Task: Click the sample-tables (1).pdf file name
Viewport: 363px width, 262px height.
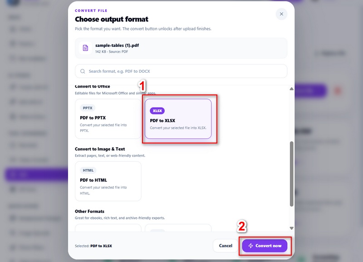Action: tap(117, 45)
